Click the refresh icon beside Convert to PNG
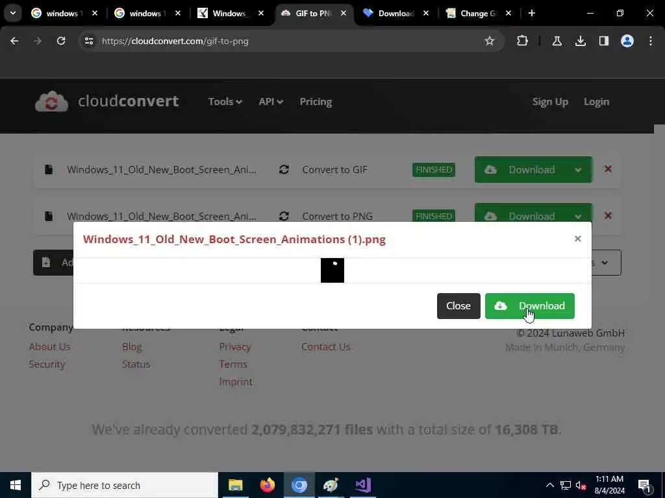The height and width of the screenshot is (498, 665). (284, 216)
